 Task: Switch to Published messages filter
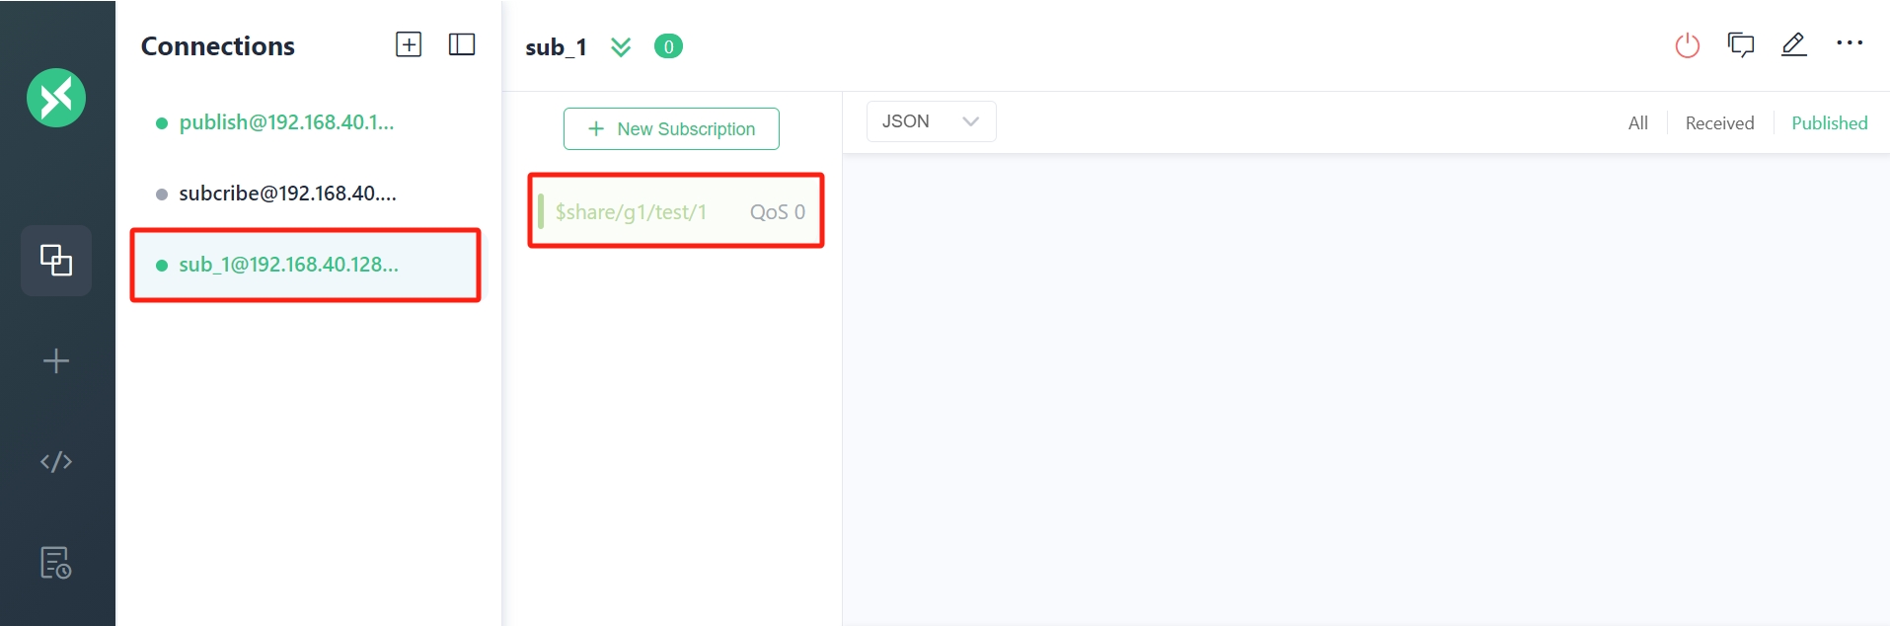pyautogui.click(x=1829, y=123)
